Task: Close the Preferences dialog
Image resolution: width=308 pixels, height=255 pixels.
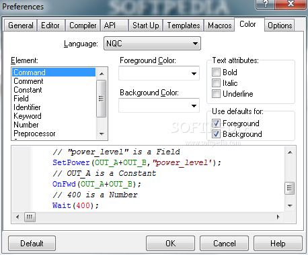Action: (x=291, y=4)
